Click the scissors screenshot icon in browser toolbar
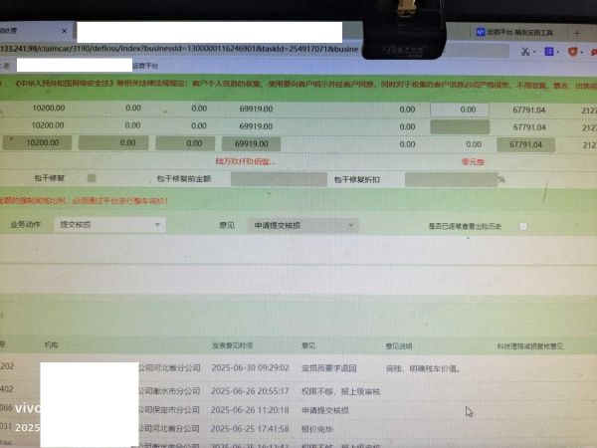Screen dimensions: 597x448 (525, 52)
